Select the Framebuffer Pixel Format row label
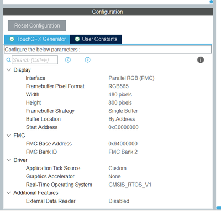The width and height of the screenshot is (221, 211). (55, 86)
